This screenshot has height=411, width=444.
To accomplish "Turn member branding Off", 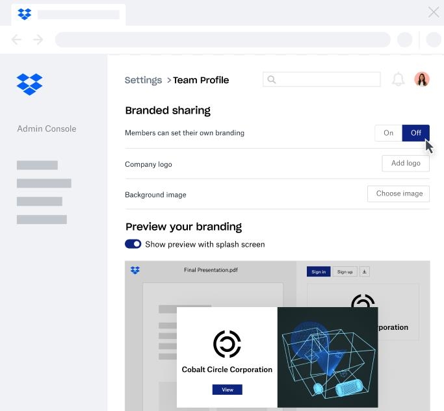I will tap(415, 132).
